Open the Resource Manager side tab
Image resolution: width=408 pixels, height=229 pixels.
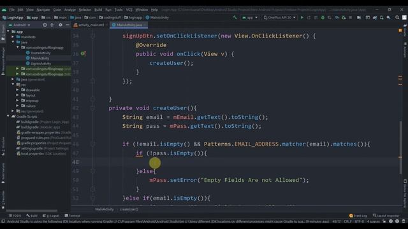tap(3, 61)
